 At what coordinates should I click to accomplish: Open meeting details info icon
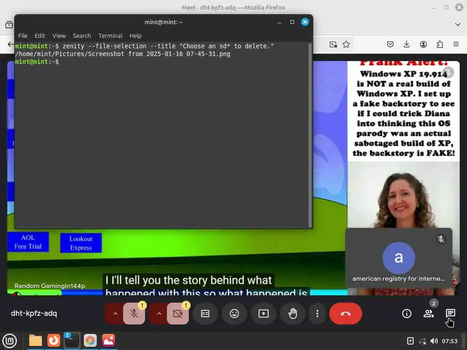406,314
